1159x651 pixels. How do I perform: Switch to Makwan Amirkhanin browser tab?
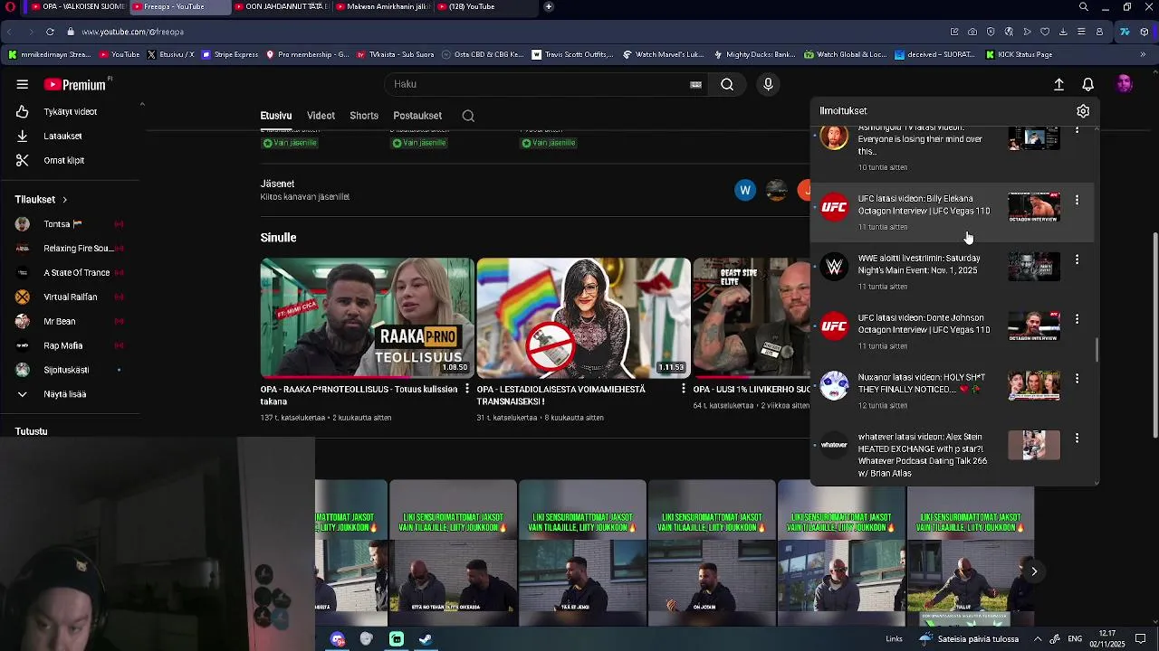pyautogui.click(x=382, y=6)
